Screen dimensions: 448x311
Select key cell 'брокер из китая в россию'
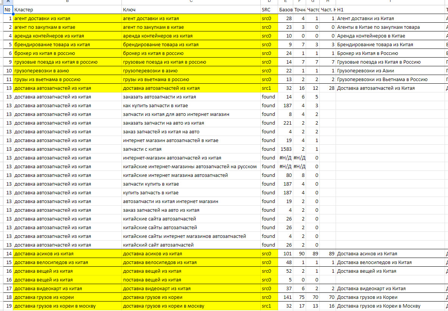click(x=191, y=53)
